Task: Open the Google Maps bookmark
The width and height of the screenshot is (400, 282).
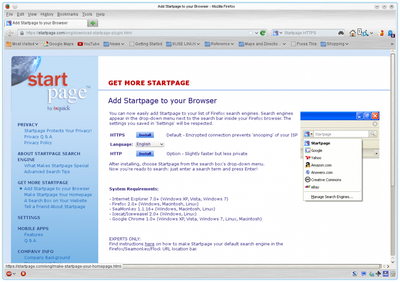Action: click(x=58, y=44)
